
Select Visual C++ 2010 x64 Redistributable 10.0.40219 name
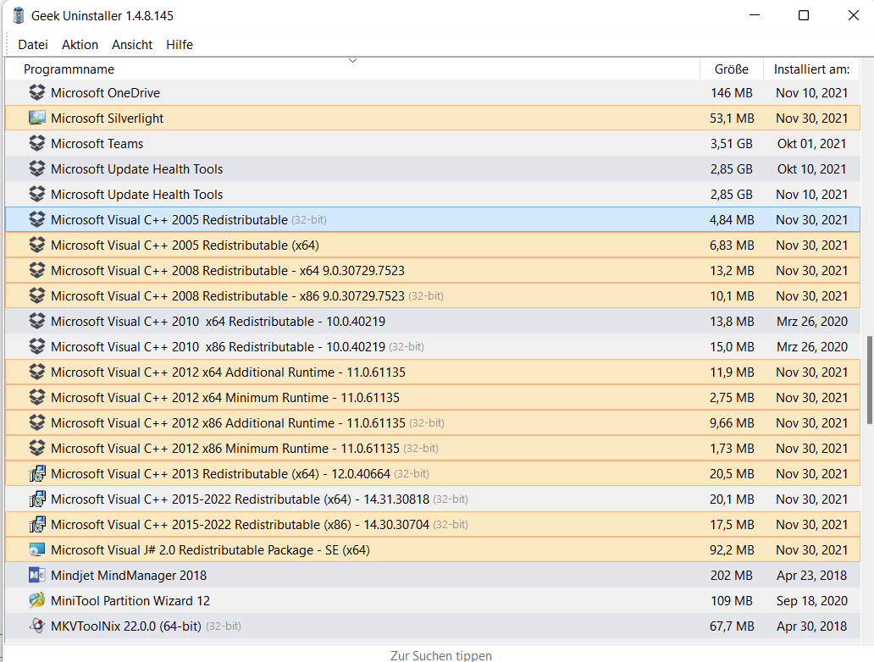[218, 322]
